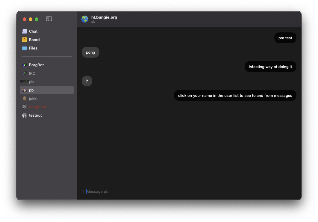
Task: Click the 'intesting way of doing it' message
Action: click(270, 67)
